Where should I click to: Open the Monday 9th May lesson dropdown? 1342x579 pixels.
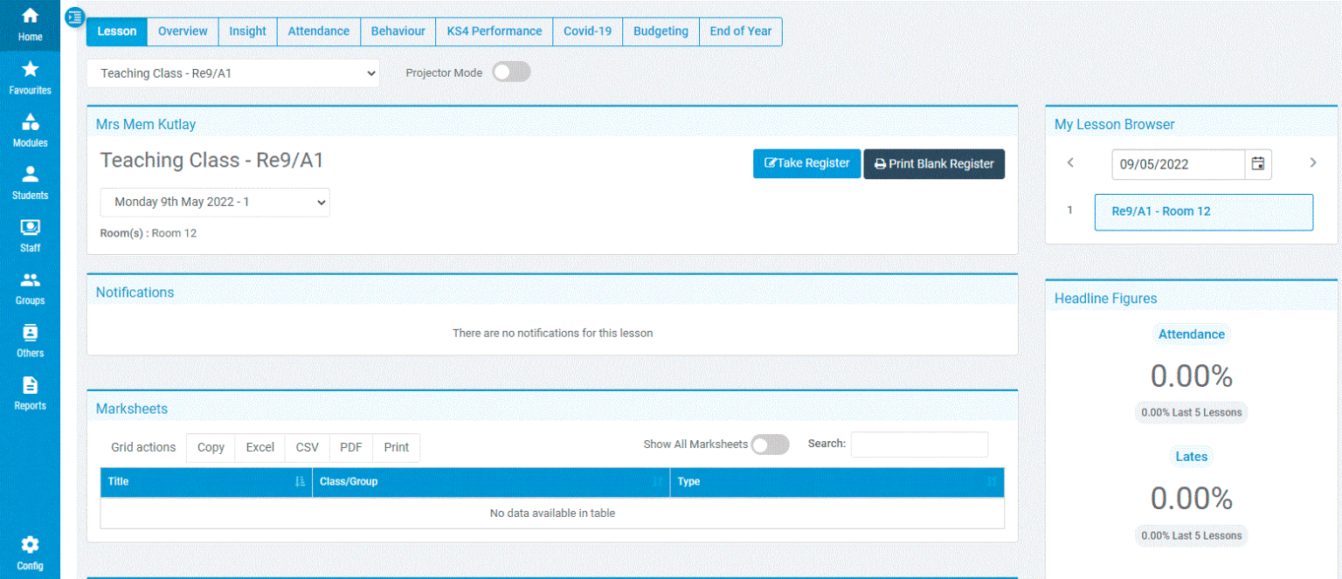coord(214,202)
